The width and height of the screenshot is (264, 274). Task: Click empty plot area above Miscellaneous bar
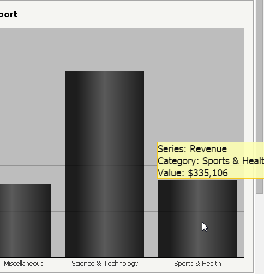coord(26,105)
